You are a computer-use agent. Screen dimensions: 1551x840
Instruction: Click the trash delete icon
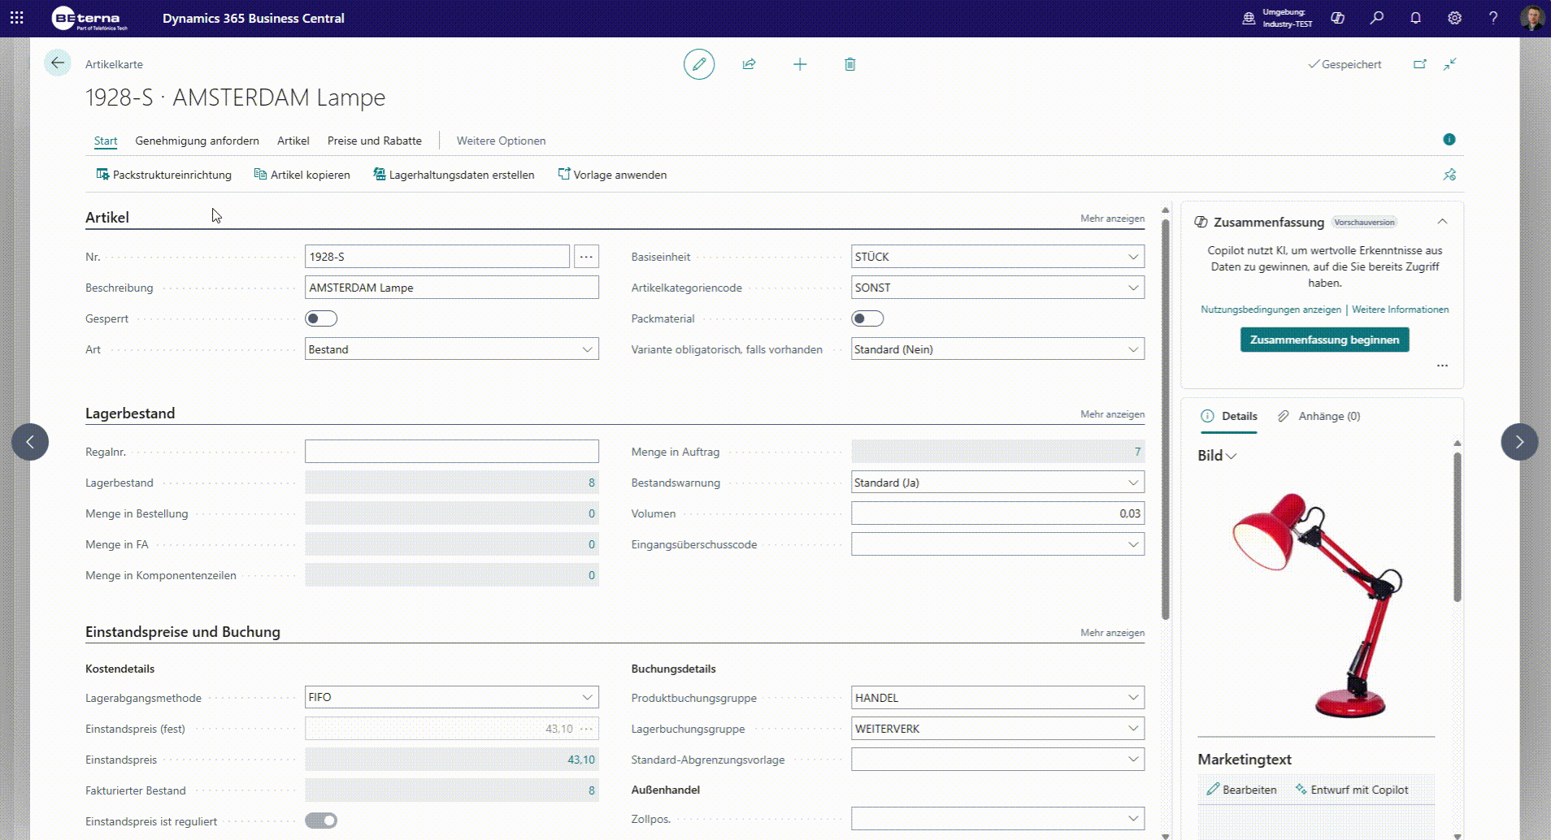click(849, 64)
